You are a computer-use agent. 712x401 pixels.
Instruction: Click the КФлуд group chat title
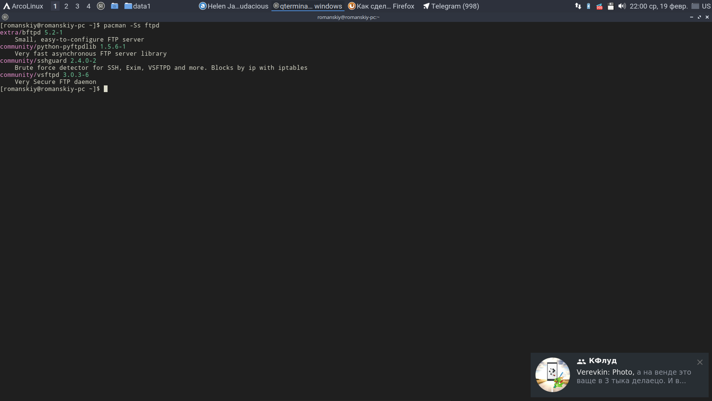(x=603, y=361)
